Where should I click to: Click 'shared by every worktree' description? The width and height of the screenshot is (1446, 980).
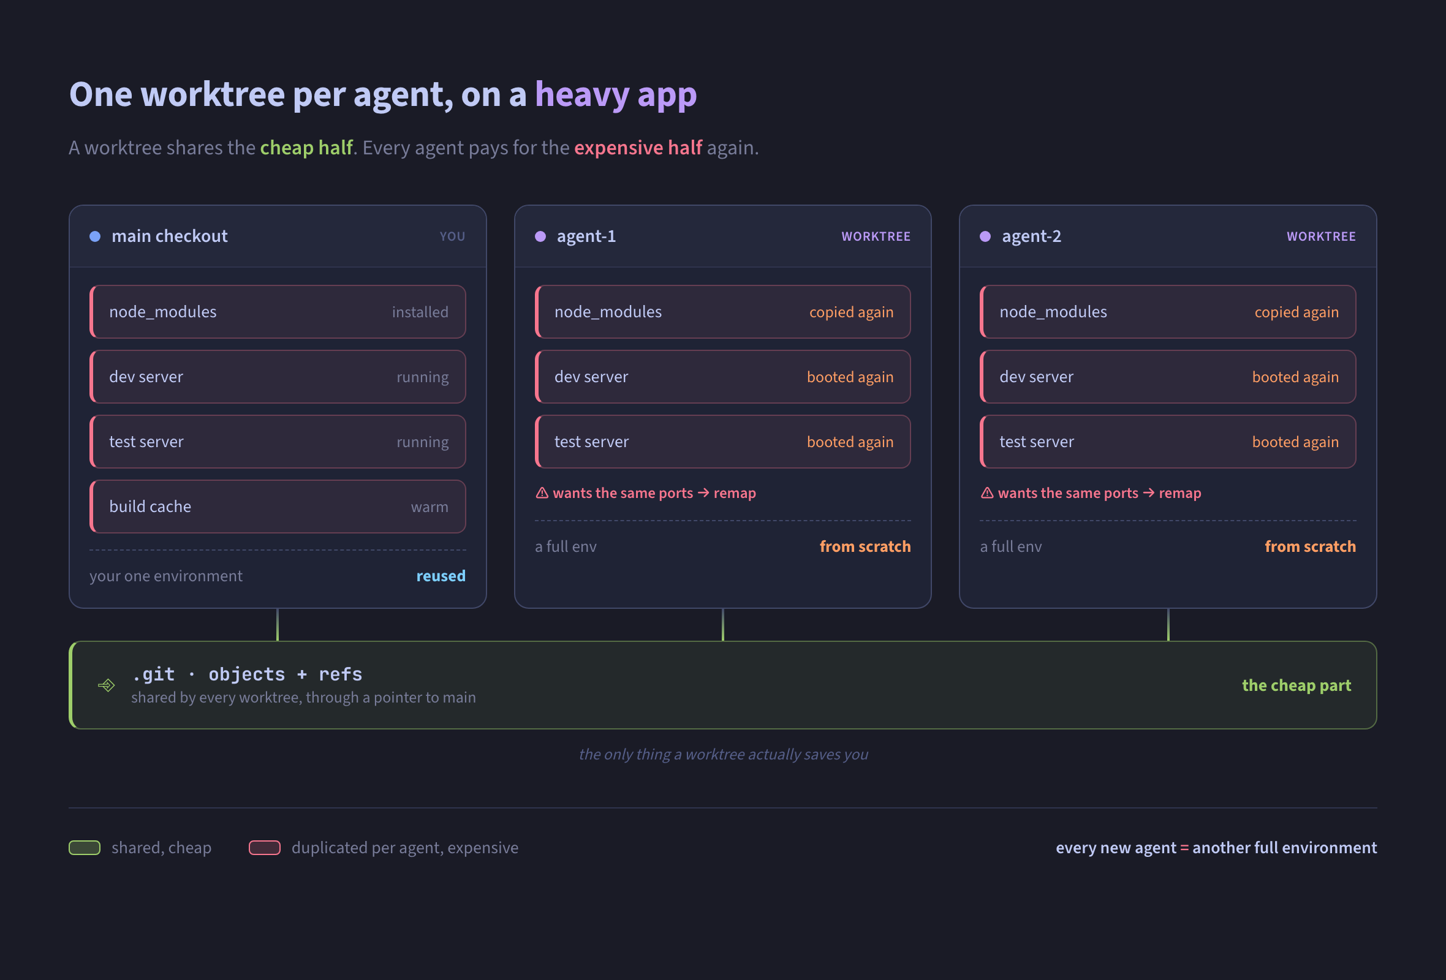304,698
